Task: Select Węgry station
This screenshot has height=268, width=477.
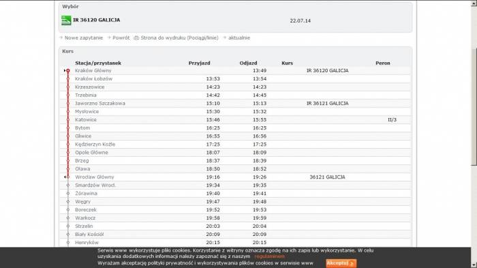Action: (82, 202)
